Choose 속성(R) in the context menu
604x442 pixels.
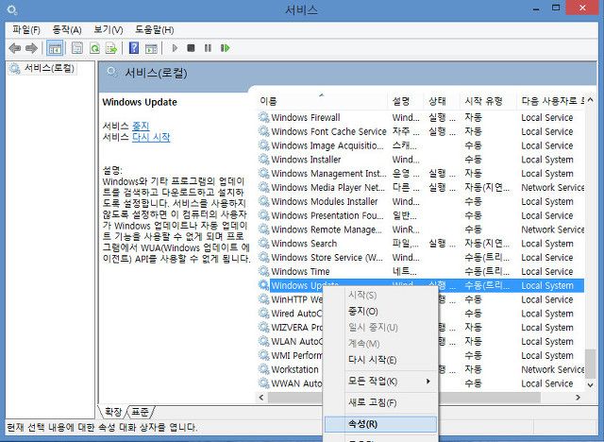click(380, 424)
